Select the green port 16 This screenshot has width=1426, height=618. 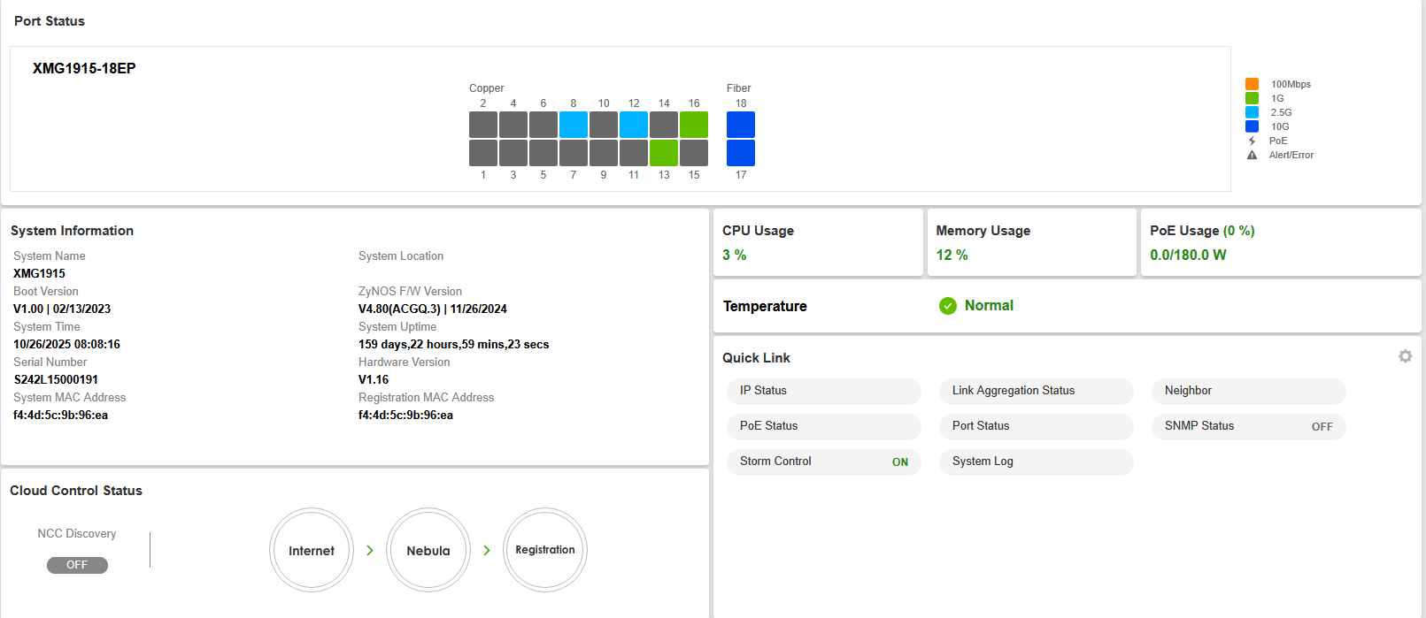pyautogui.click(x=694, y=125)
